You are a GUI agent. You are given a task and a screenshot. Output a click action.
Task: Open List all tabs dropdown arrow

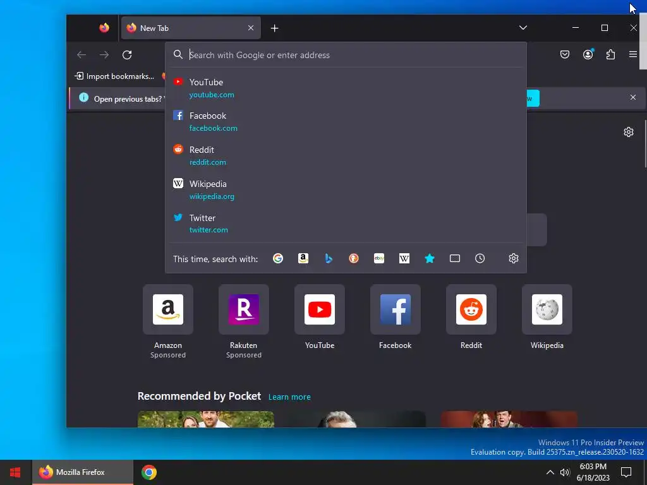pyautogui.click(x=523, y=28)
